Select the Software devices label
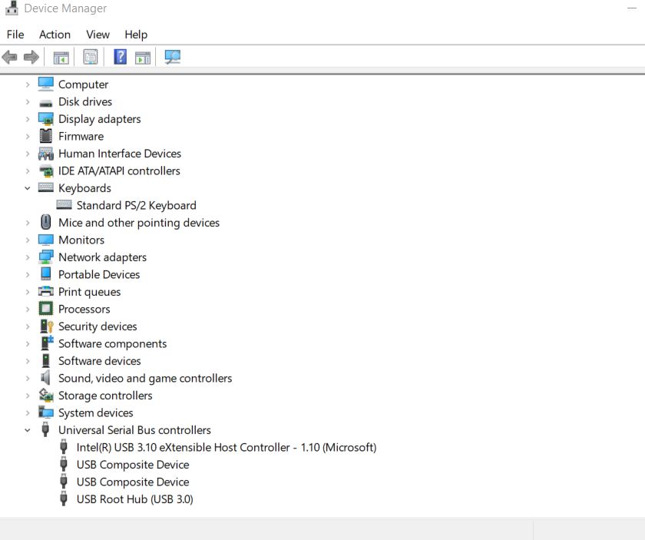The image size is (645, 540). (x=100, y=361)
